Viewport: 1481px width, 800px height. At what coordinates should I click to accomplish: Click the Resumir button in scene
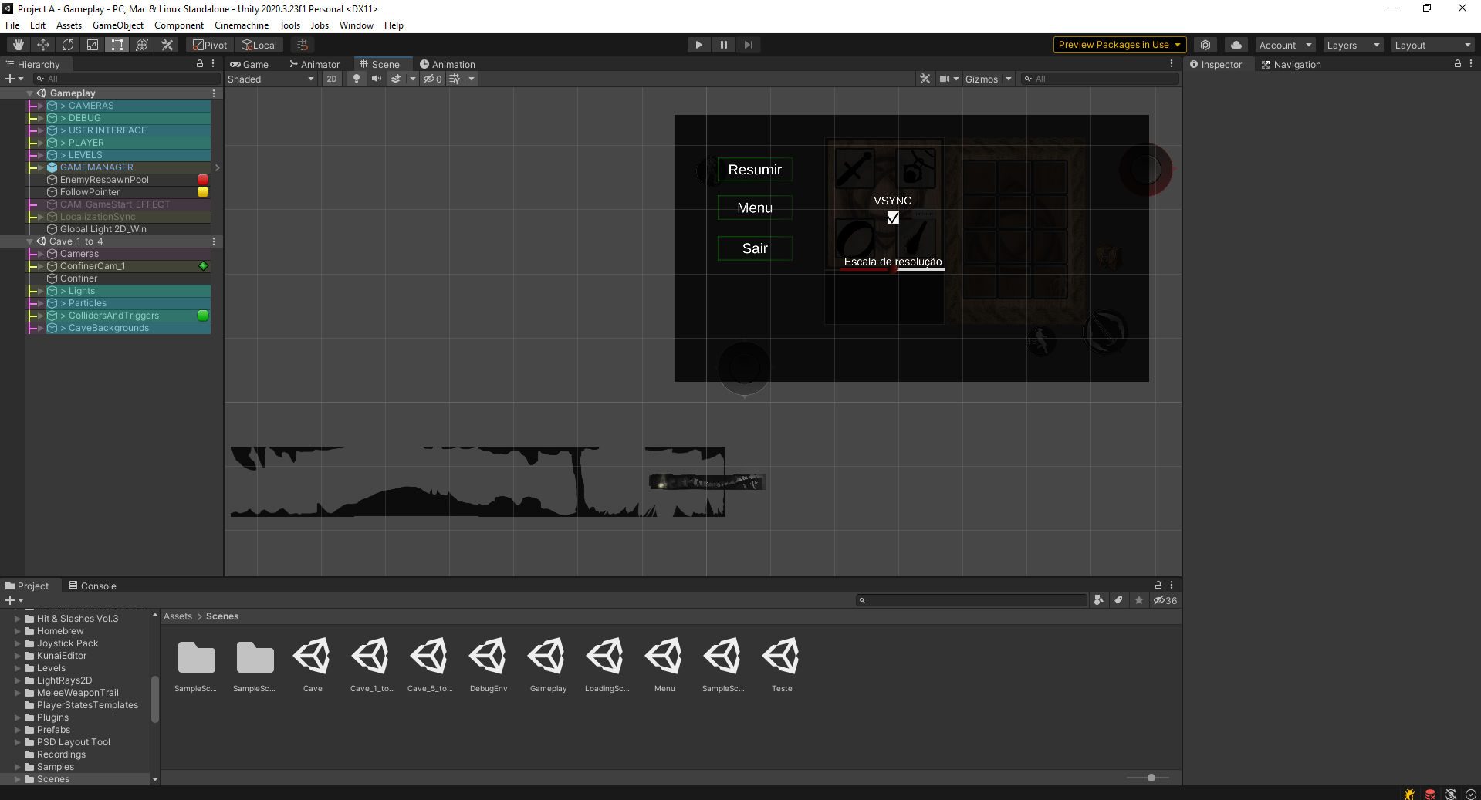(x=754, y=170)
